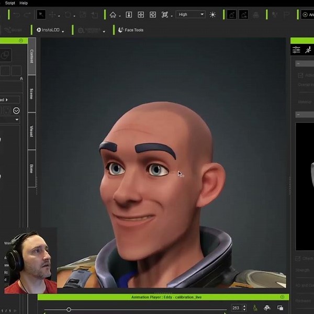Click the dimmed plugin button after InstaLOD
Viewport: 314px width, 314px height.
coord(89,30)
